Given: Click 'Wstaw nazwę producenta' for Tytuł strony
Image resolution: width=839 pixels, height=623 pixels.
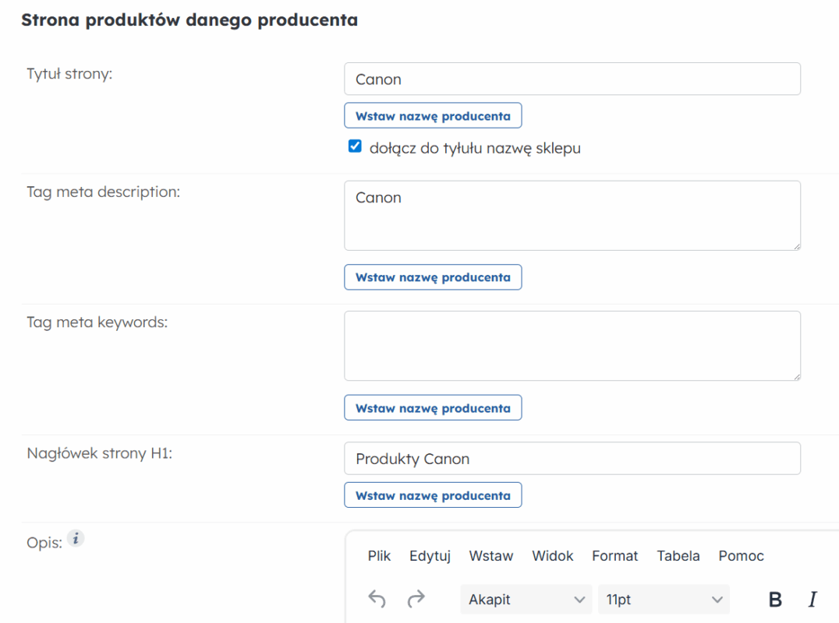Looking at the screenshot, I should [x=433, y=116].
